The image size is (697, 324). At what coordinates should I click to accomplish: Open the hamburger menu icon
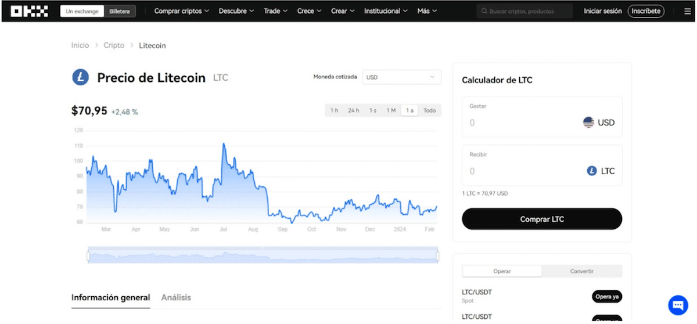688,11
